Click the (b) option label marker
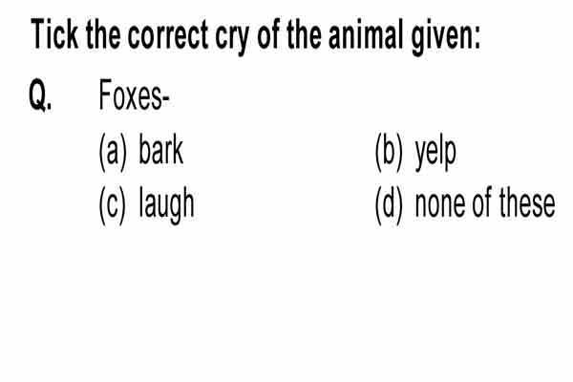 coord(390,152)
